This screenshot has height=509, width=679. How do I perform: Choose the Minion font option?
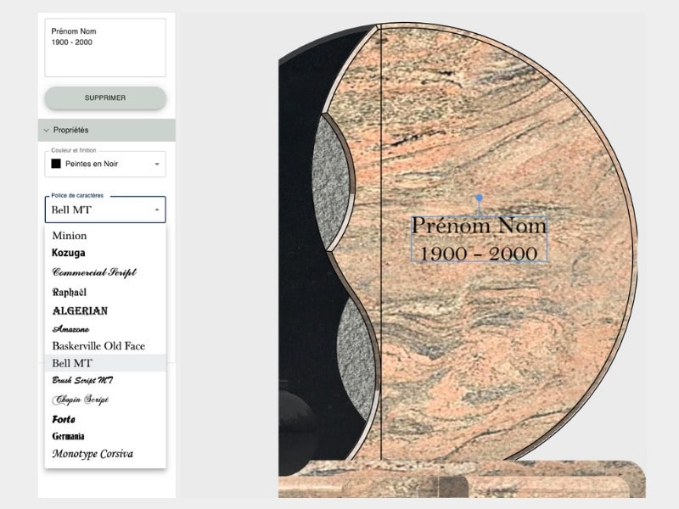click(105, 236)
